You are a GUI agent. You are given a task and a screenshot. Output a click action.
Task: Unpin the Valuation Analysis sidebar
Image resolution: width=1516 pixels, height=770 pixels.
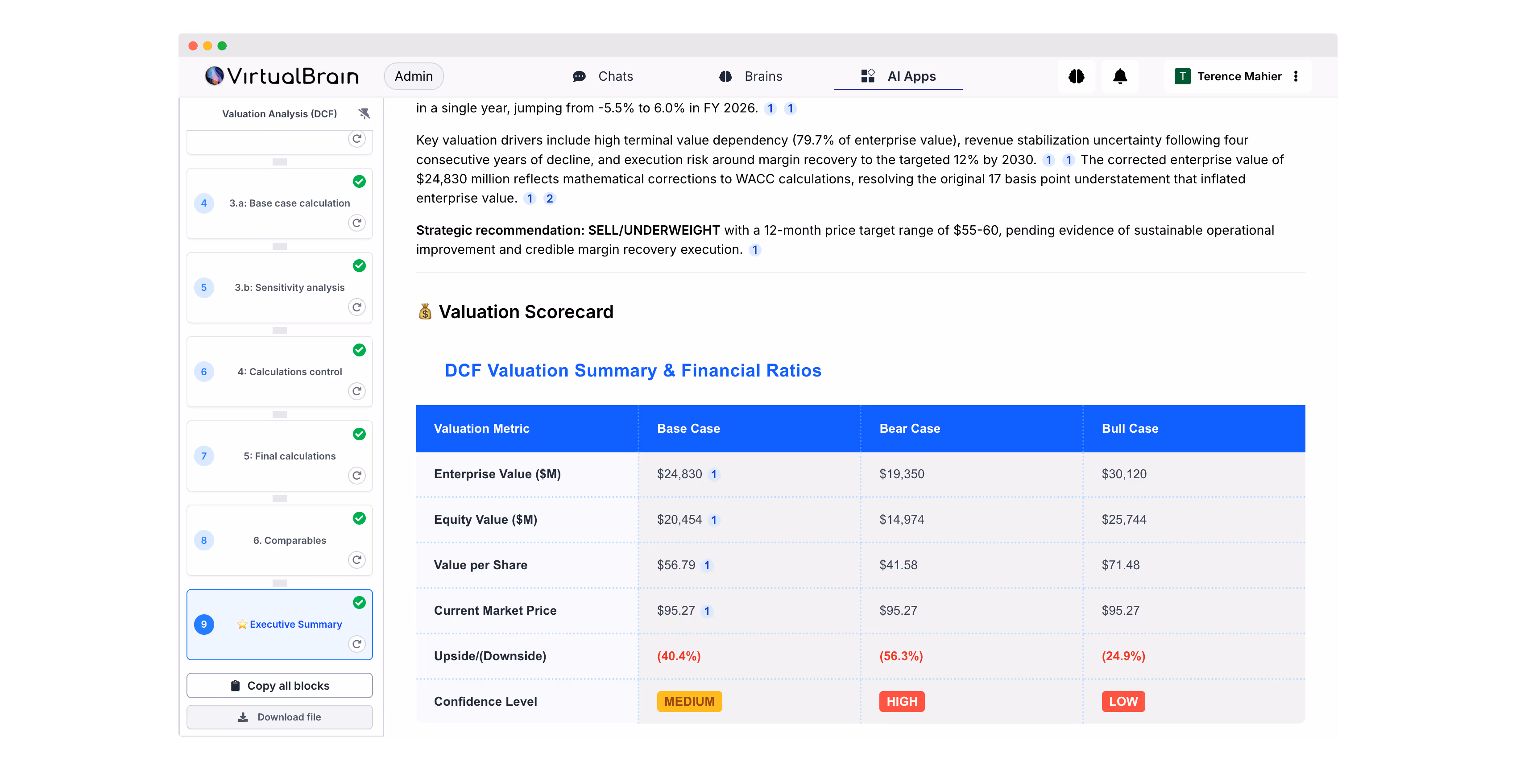click(365, 114)
